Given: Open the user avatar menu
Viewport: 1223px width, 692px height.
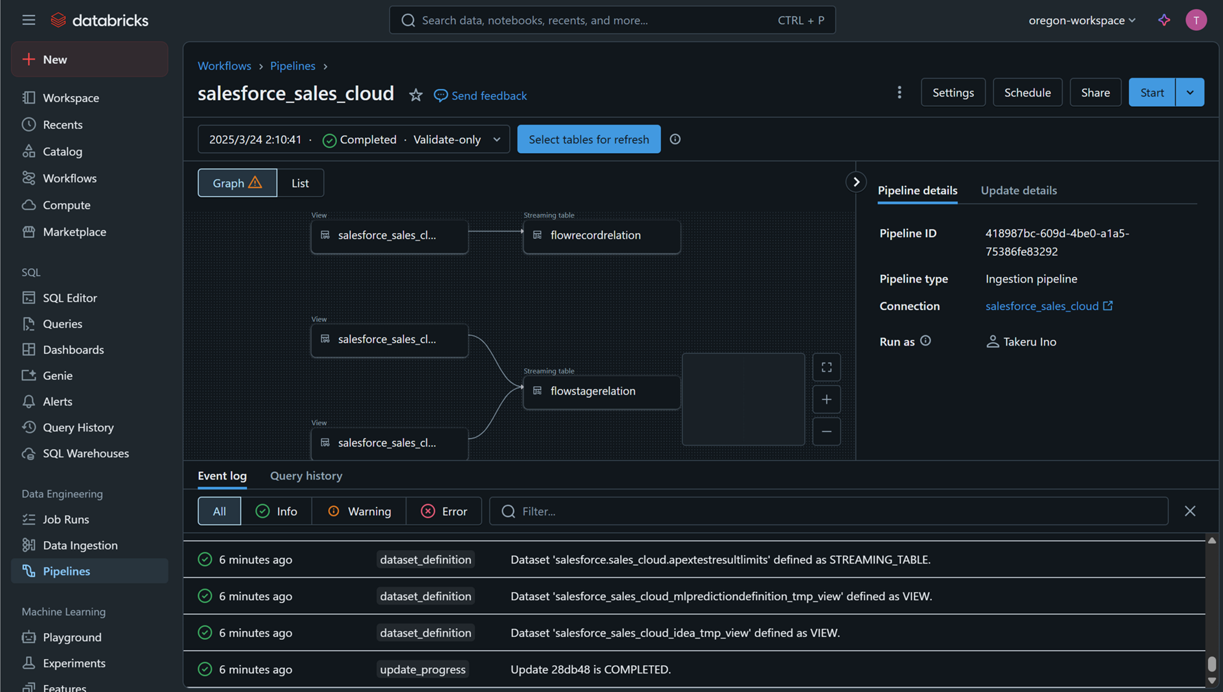Looking at the screenshot, I should [1196, 20].
